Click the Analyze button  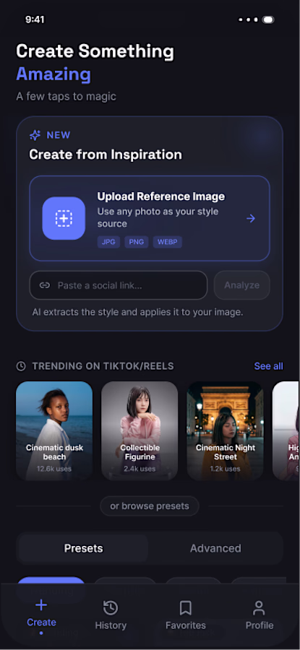click(242, 285)
